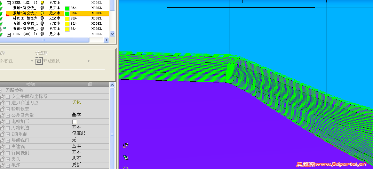Toggle lightbulb on 五轴-航空铣_1 row marked M
The height and width of the screenshot is (169, 373).
pyautogui.click(x=42, y=29)
